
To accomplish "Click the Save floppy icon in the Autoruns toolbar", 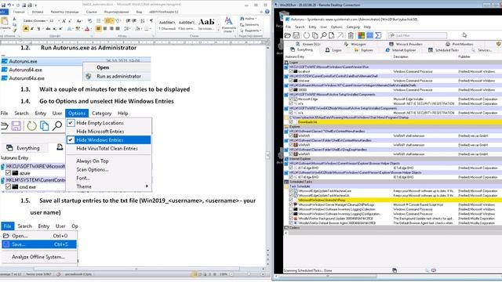I will 296,35.
